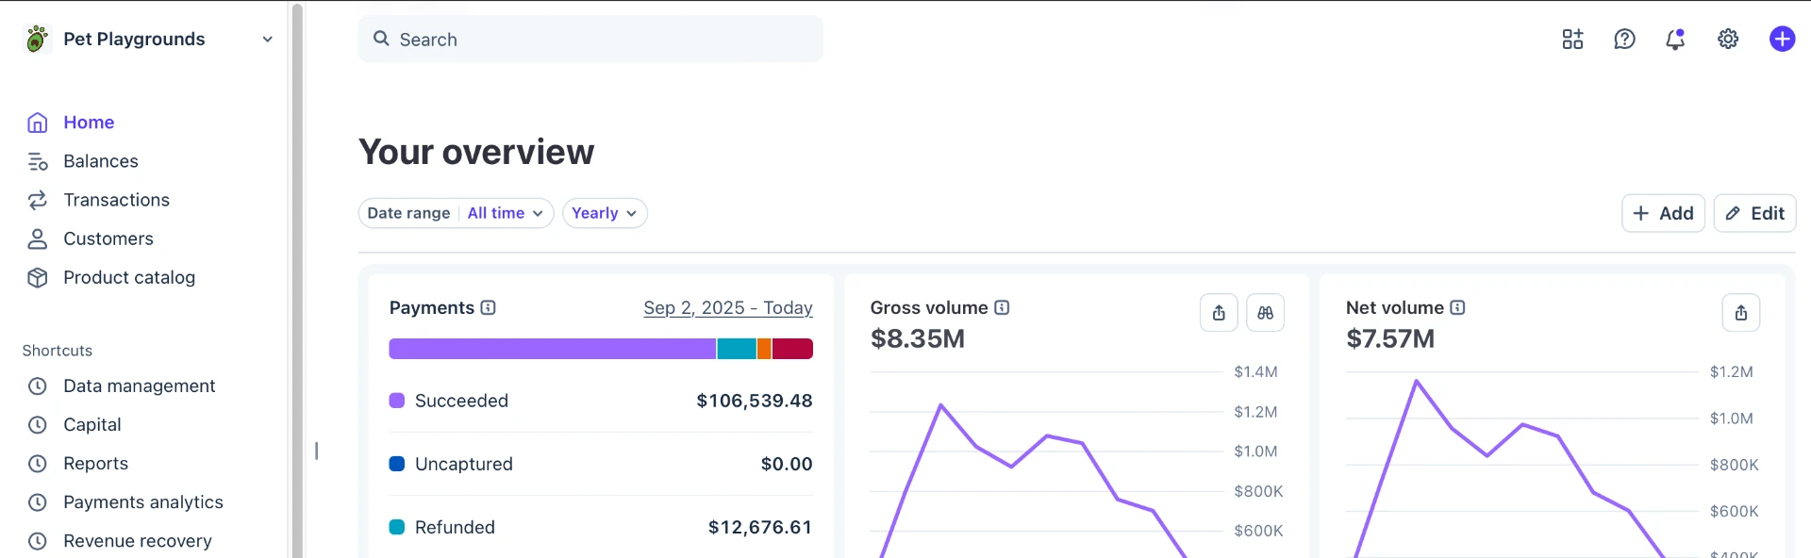Click red segment of payments bar

[792, 349]
